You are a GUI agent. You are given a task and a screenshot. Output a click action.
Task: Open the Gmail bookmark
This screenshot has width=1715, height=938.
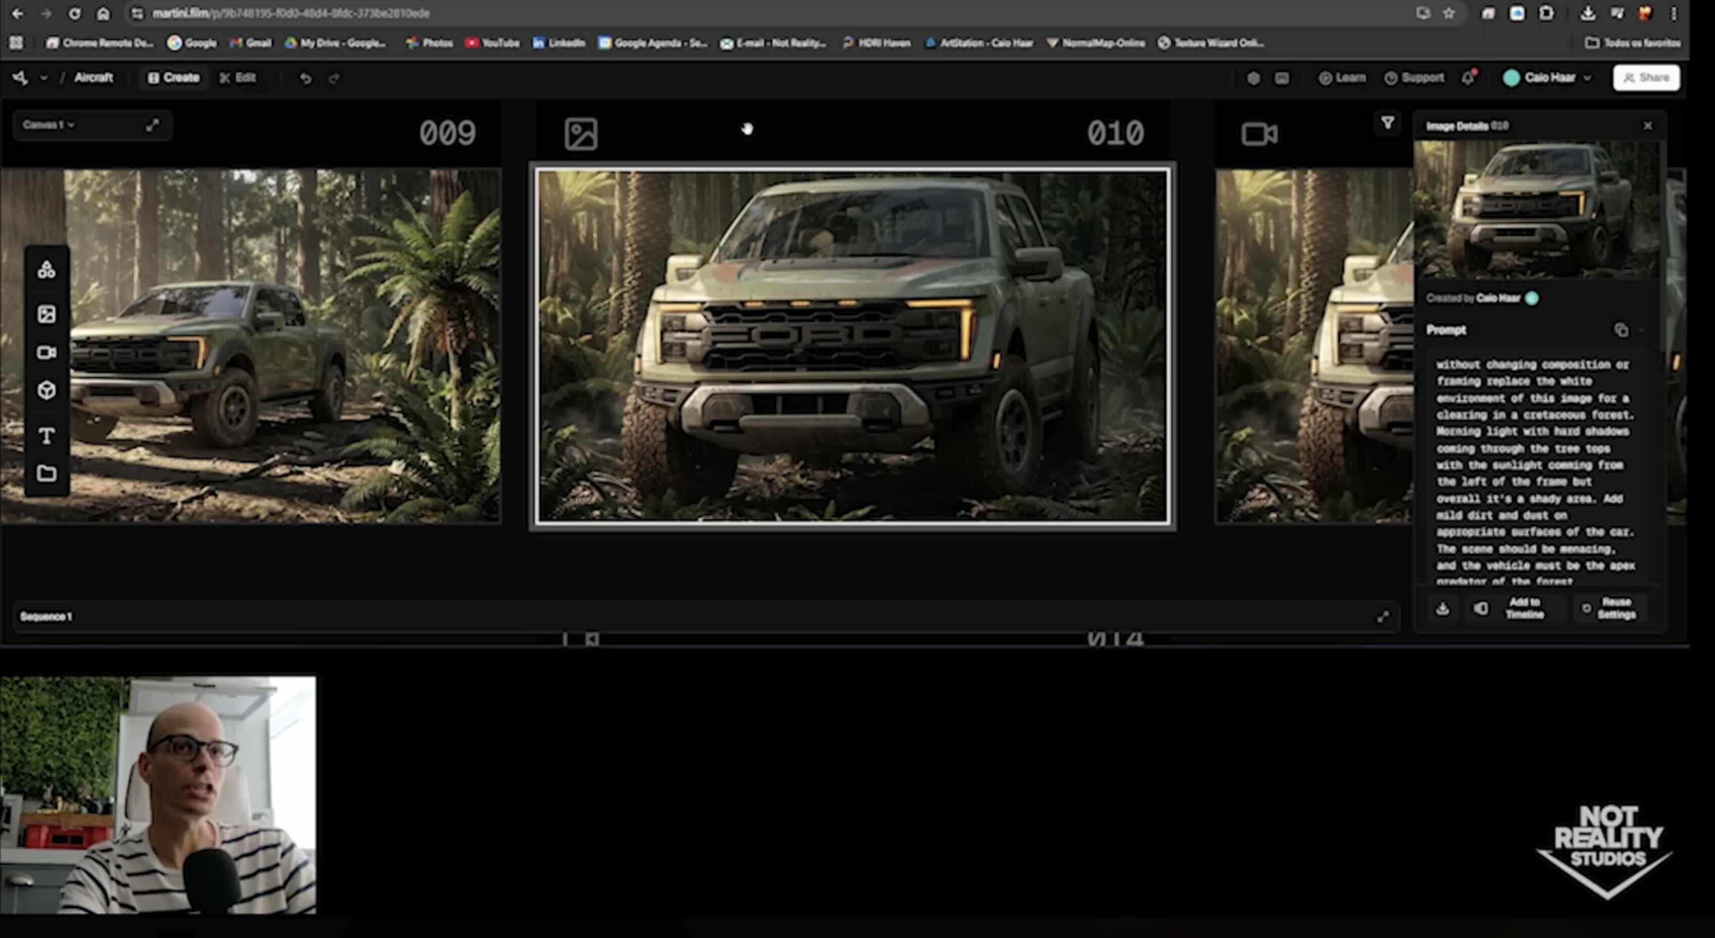[x=250, y=42]
